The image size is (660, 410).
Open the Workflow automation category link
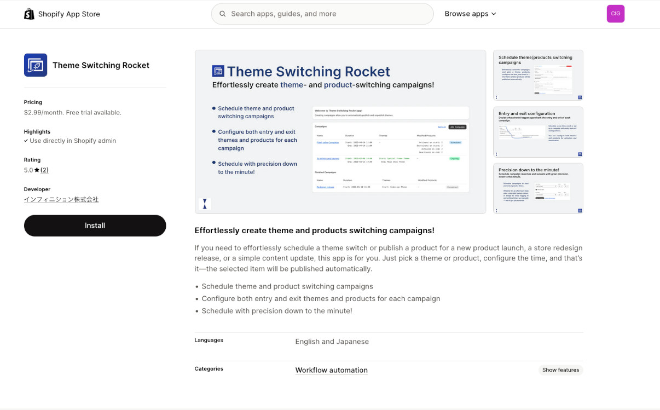pos(331,370)
